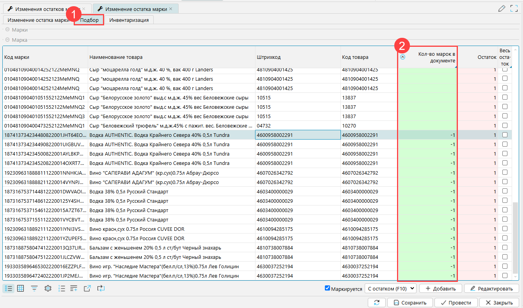The height and width of the screenshot is (308, 523).
Task: Uncheck the Маркируется checkbox
Action: point(327,289)
